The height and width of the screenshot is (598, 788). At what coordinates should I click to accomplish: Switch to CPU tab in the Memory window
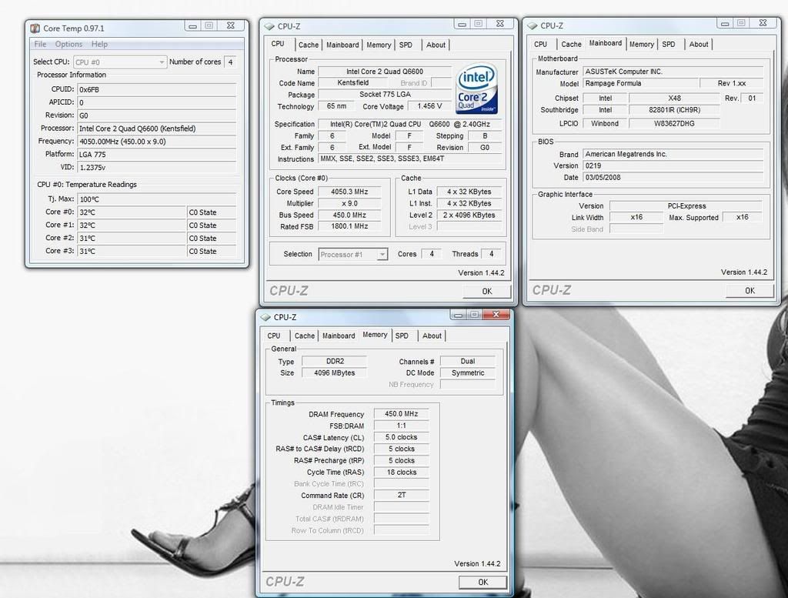point(274,336)
